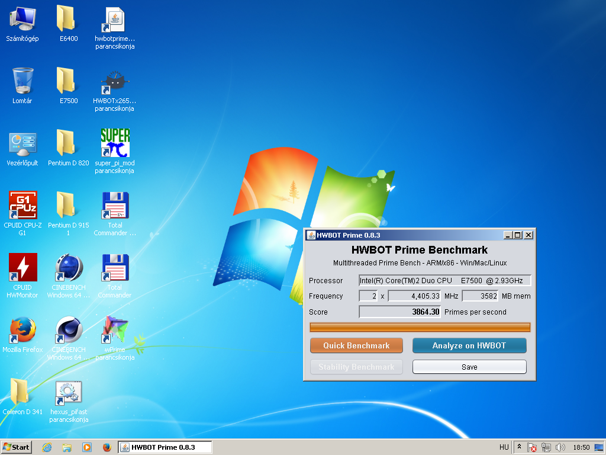The width and height of the screenshot is (606, 455).
Task: Open the volume speaker tray icon
Action: pyautogui.click(x=560, y=447)
